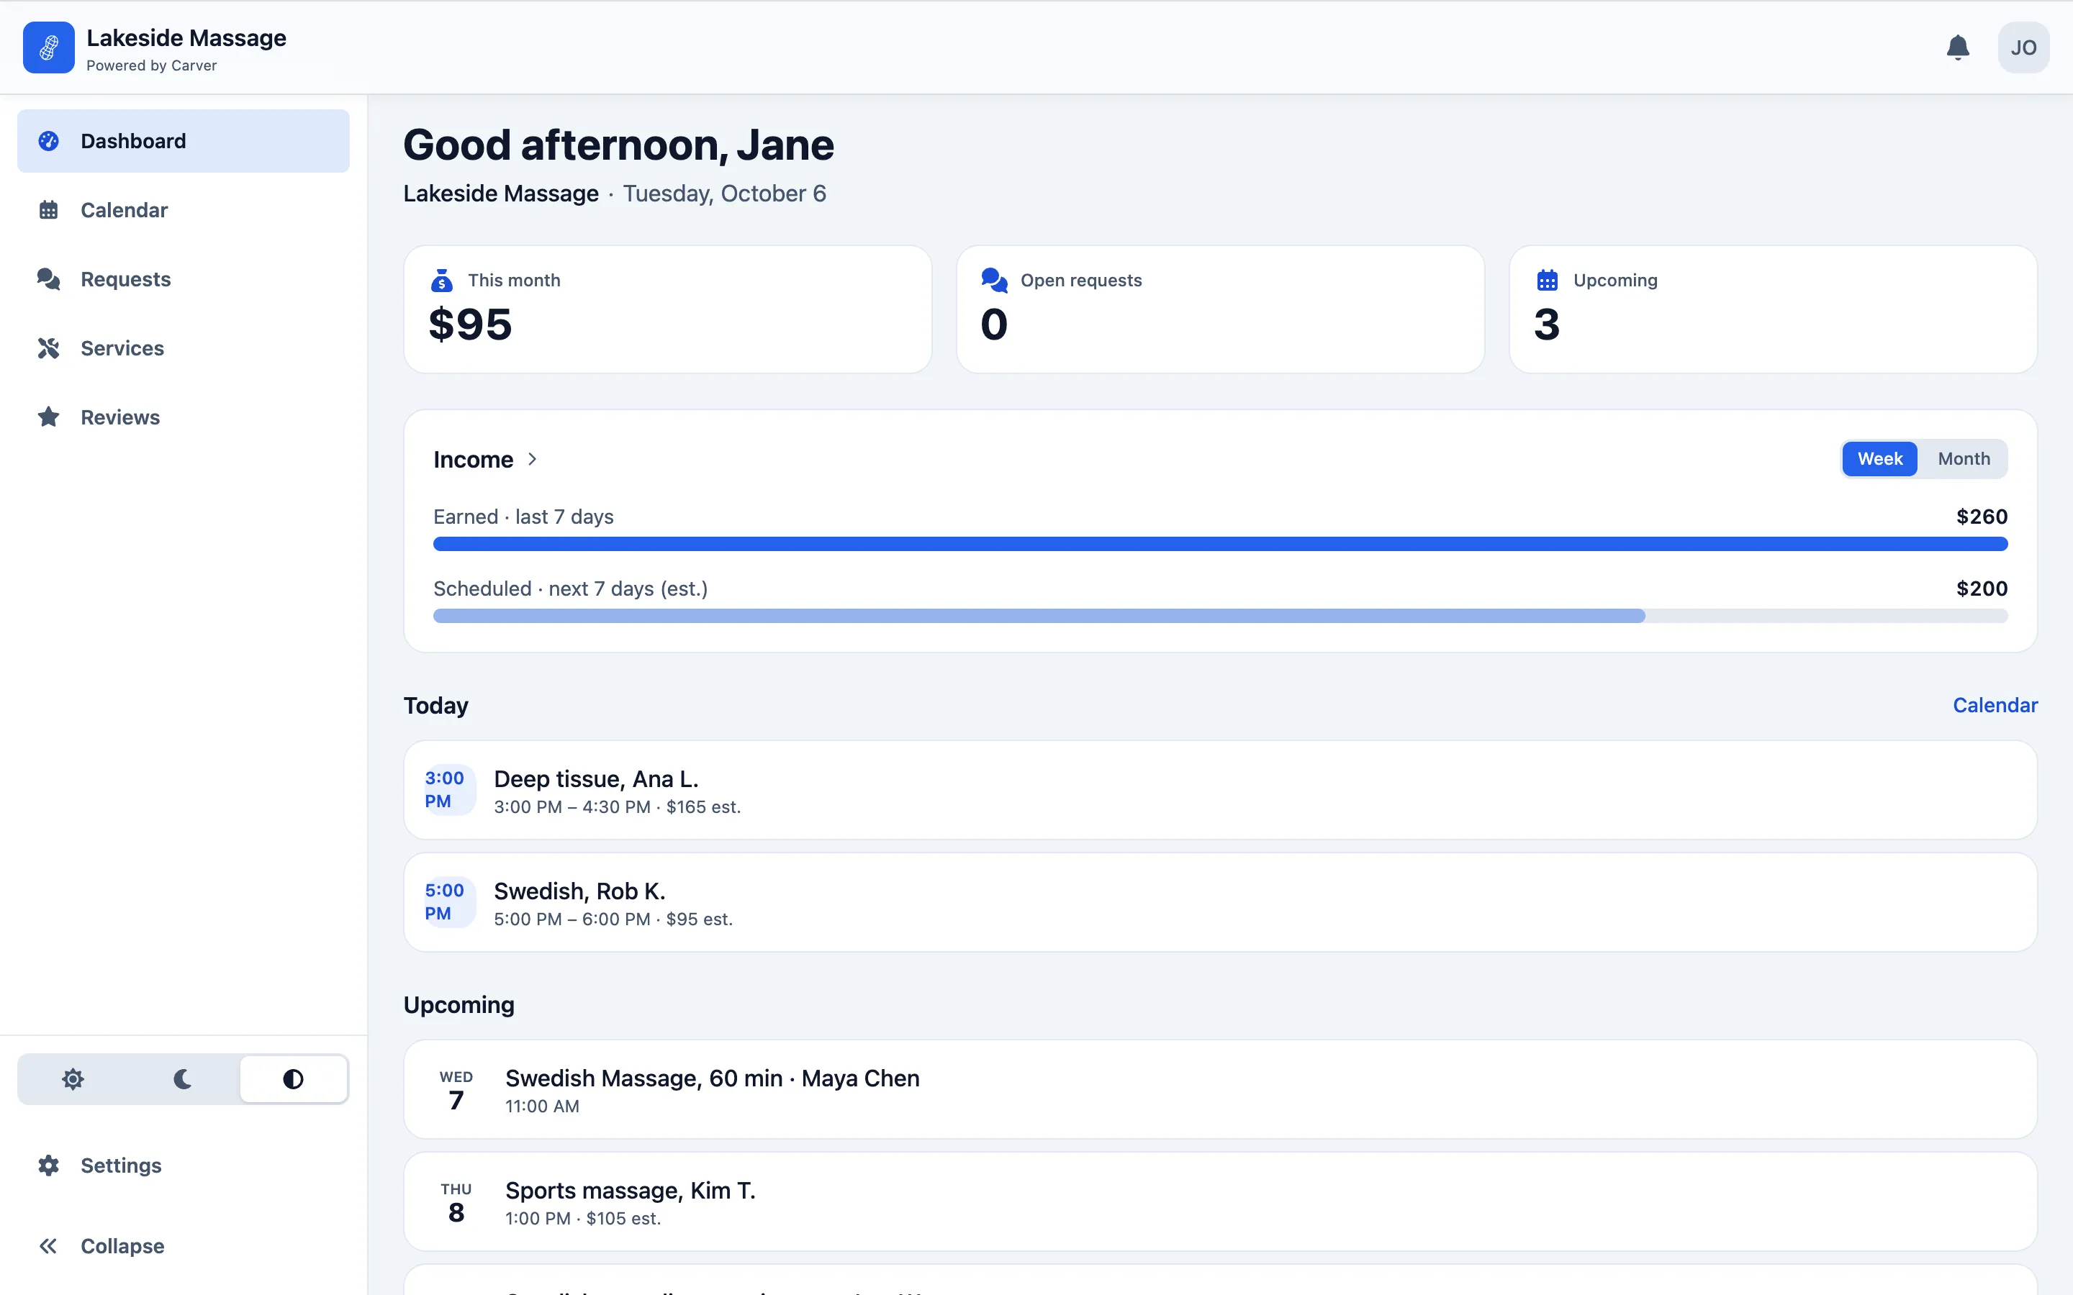Select the Month income view
This screenshot has height=1295, width=2073.
[x=1964, y=459]
